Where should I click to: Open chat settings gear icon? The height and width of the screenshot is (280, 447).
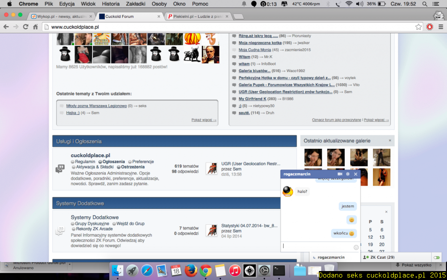[x=348, y=174]
